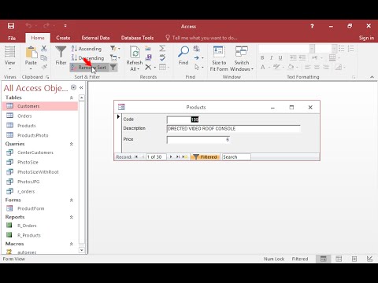378x283 pixels.
Task: Collapse the Forms group
Action: tap(71, 200)
